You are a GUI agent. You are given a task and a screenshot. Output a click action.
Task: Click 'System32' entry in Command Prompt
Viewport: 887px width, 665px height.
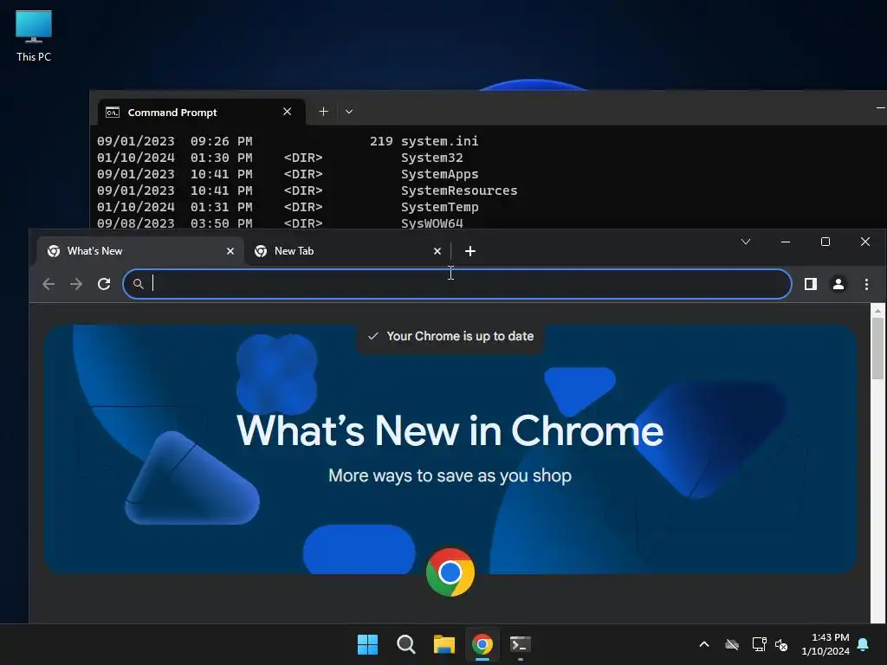click(x=431, y=158)
